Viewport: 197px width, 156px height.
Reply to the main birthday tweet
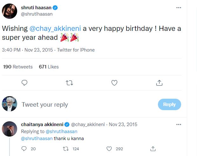coord(24,83)
